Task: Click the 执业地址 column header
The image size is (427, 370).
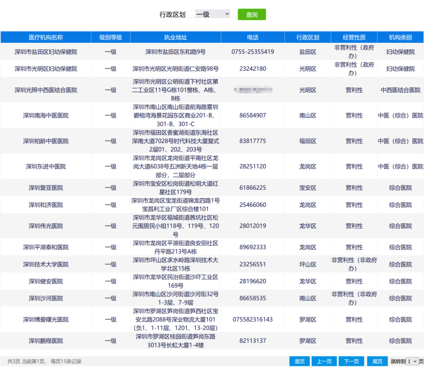Action: pyautogui.click(x=176, y=37)
